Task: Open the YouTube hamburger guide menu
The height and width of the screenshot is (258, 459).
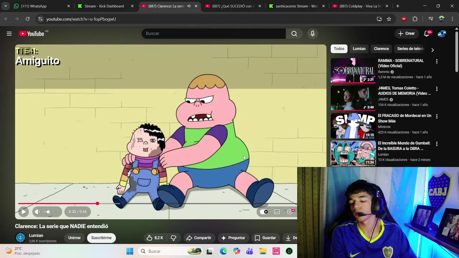Action: pyautogui.click(x=9, y=33)
